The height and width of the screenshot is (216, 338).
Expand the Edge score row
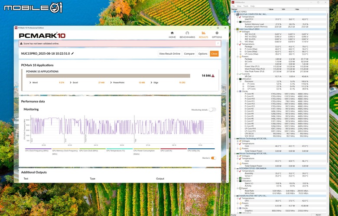pos(151,82)
